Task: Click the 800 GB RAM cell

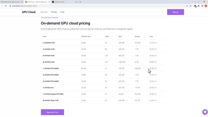Action: click(x=122, y=56)
